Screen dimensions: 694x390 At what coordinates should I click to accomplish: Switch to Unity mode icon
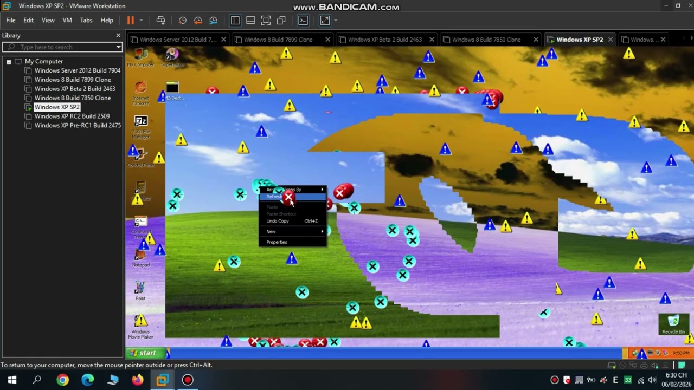(281, 21)
